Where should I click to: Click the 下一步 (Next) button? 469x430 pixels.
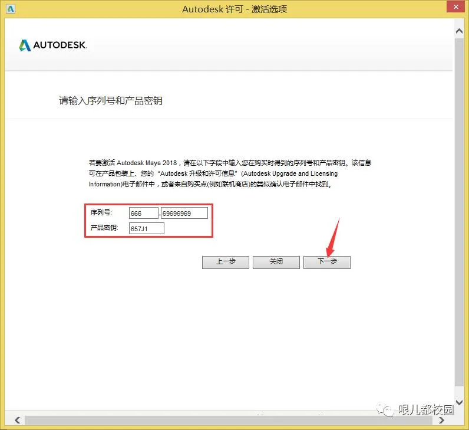click(x=327, y=262)
